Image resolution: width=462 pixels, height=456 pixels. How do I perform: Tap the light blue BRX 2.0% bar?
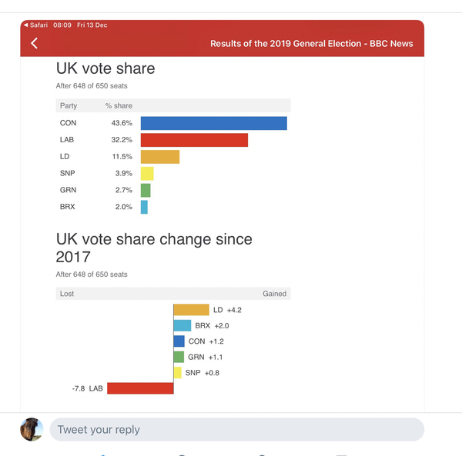tap(144, 207)
